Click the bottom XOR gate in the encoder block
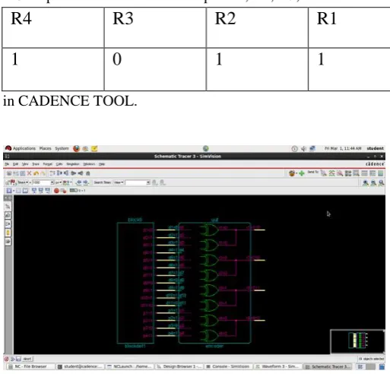This screenshot has height=374, width=390. tap(209, 335)
